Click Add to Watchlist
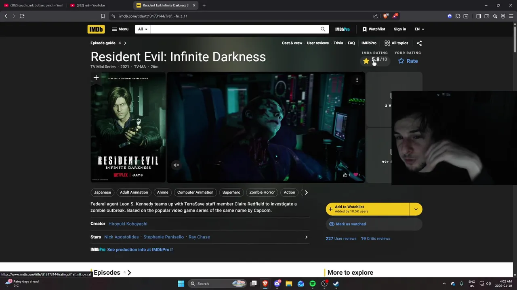 [x=368, y=209]
